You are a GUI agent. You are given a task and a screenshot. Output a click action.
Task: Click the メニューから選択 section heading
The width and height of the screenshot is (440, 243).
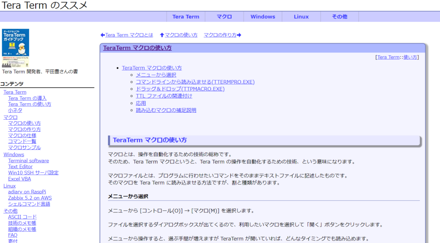point(128,197)
